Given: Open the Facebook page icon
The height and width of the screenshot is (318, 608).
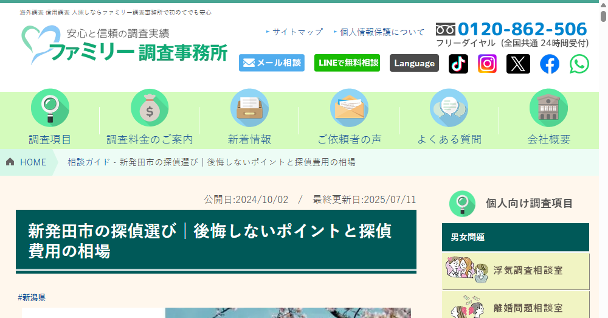Looking at the screenshot, I should pyautogui.click(x=550, y=64).
